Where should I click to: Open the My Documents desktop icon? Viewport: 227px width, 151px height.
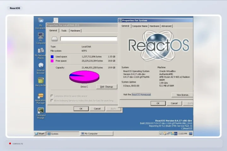41,23
